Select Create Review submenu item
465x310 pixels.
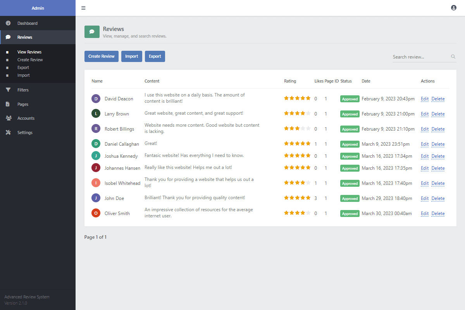30,60
